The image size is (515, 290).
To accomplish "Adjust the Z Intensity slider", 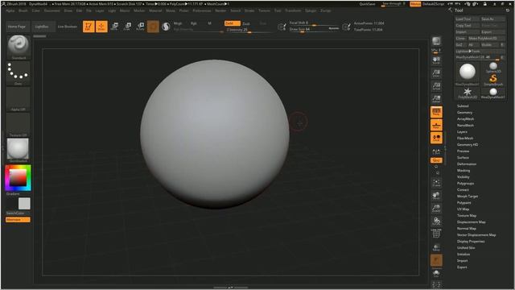I will [249, 30].
